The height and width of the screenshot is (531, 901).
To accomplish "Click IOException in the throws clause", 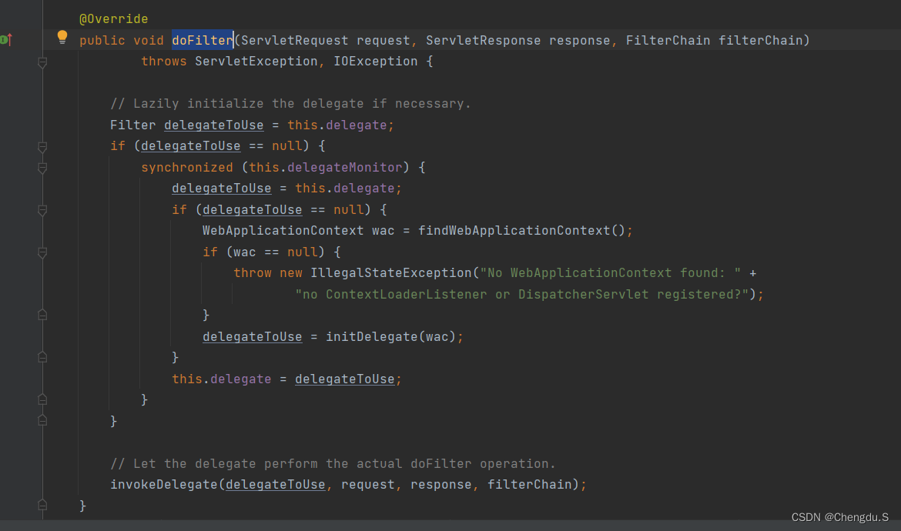I will (x=375, y=62).
